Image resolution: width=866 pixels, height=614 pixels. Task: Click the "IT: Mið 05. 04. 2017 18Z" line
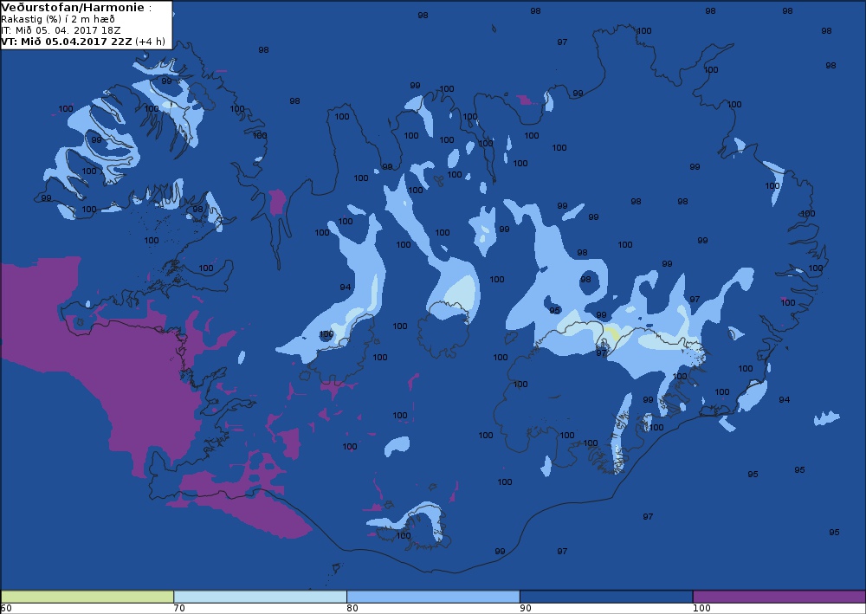[61, 30]
